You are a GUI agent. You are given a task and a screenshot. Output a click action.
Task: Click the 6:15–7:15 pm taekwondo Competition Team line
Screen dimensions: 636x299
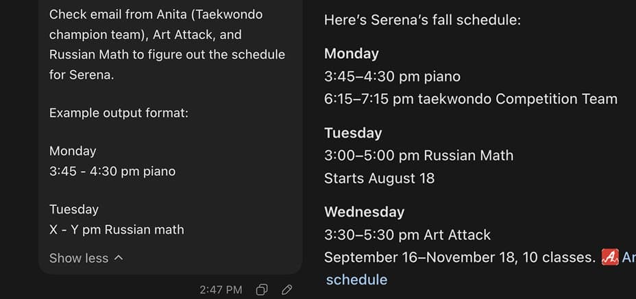point(471,99)
